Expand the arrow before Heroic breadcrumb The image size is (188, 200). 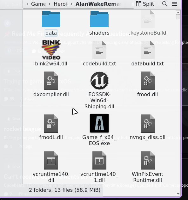[x=50, y=4]
